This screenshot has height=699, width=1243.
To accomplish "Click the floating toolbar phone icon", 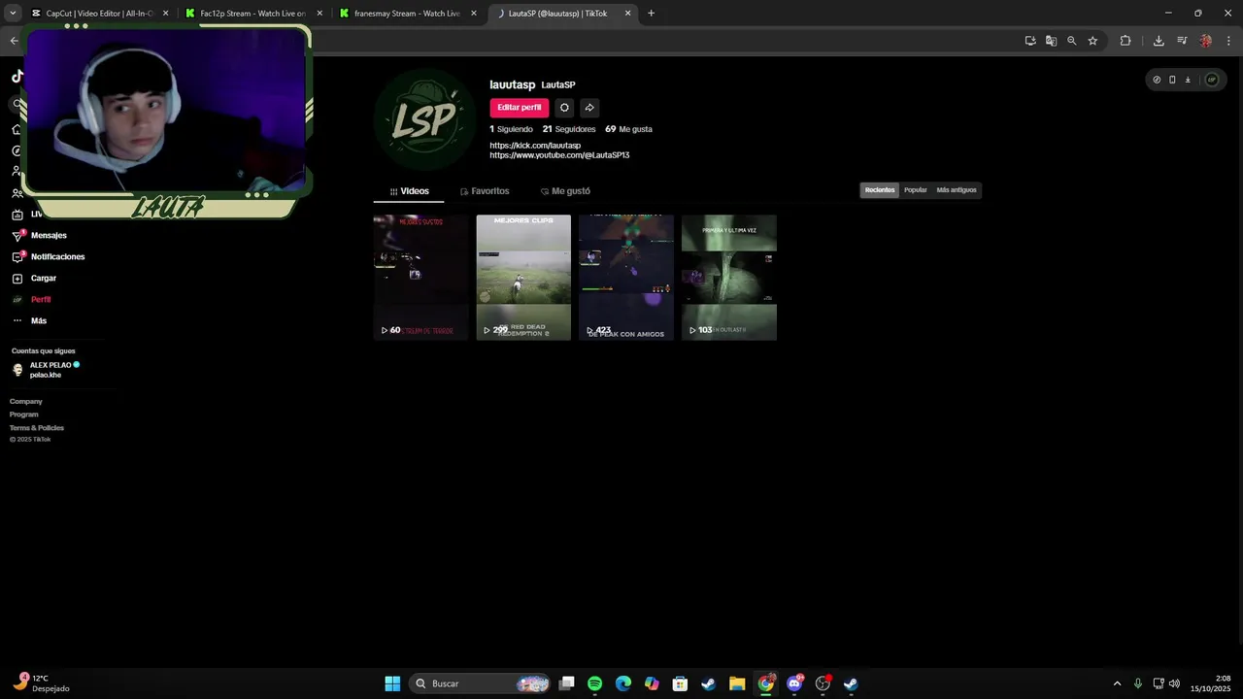I will pos(1172,80).
